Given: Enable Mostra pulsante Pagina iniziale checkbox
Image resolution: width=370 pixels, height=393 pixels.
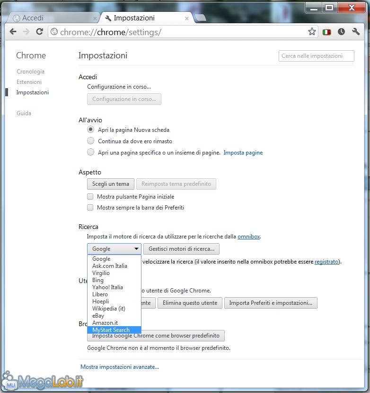Looking at the screenshot, I should [90, 196].
